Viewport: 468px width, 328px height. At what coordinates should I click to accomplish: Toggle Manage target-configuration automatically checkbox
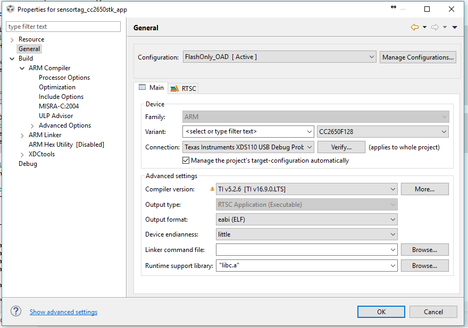pos(186,161)
